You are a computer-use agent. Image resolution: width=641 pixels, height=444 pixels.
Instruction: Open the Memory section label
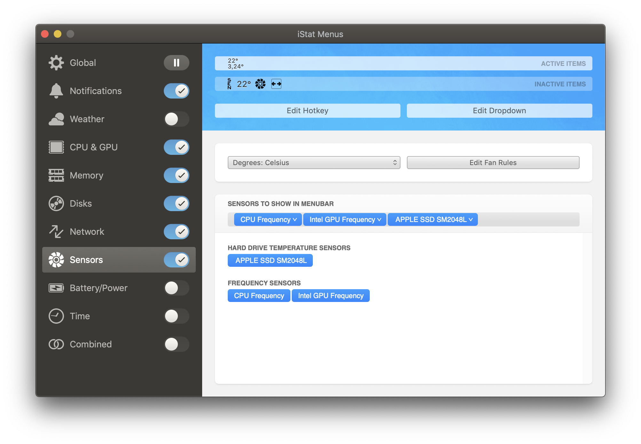click(86, 175)
